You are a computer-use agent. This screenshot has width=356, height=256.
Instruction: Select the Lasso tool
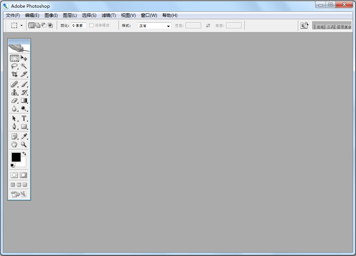click(14, 66)
